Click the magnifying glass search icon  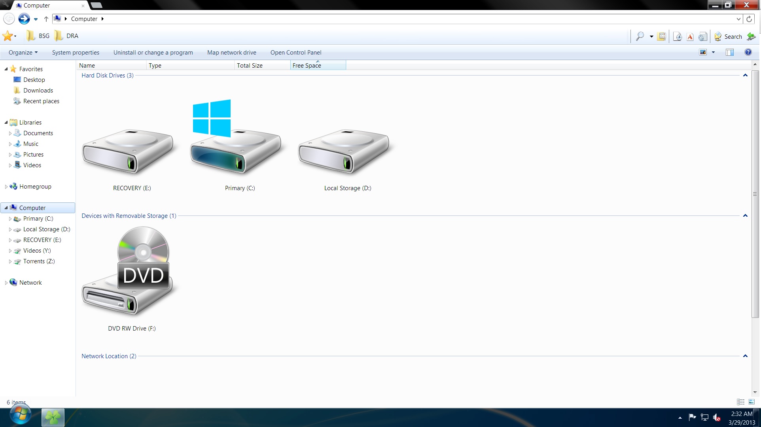coord(640,36)
